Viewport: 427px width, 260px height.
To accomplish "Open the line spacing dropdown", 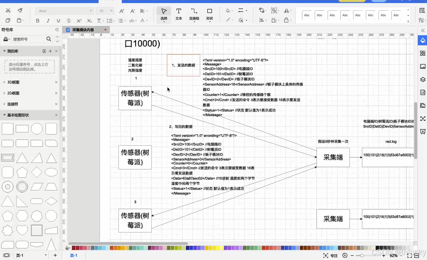I will [x=110, y=20].
